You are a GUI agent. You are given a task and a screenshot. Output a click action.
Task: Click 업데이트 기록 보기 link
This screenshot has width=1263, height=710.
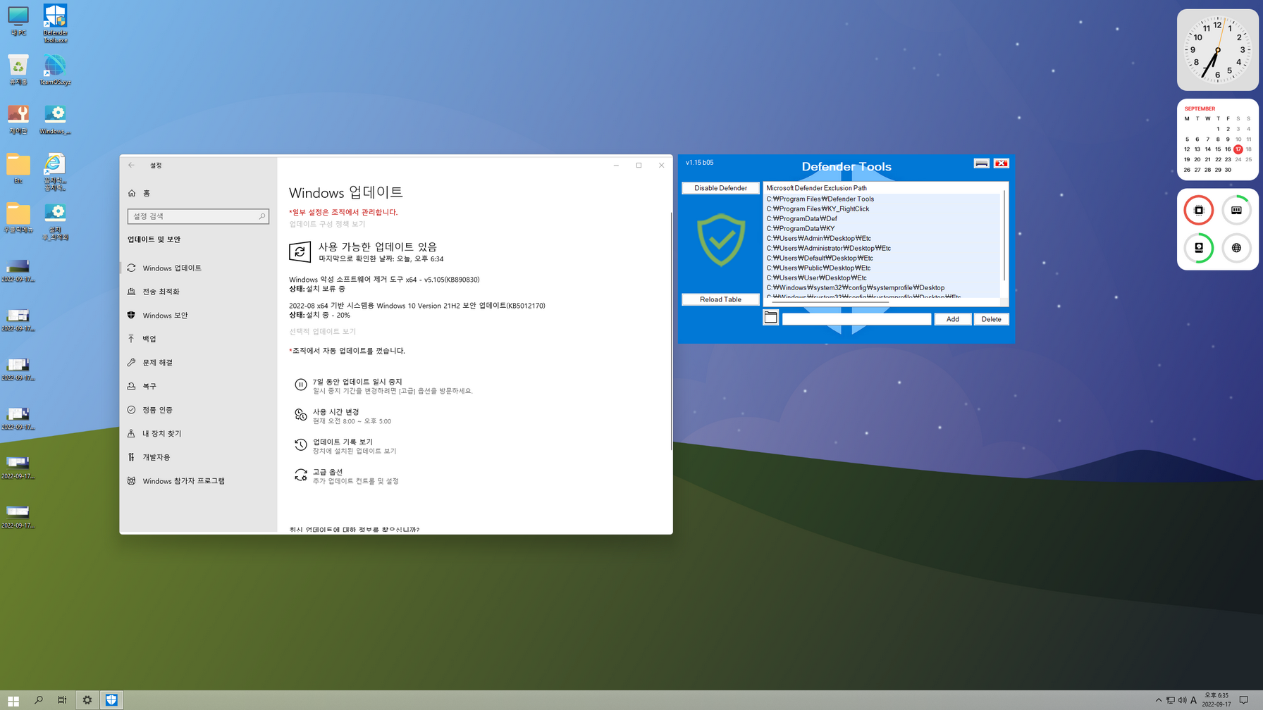343,442
